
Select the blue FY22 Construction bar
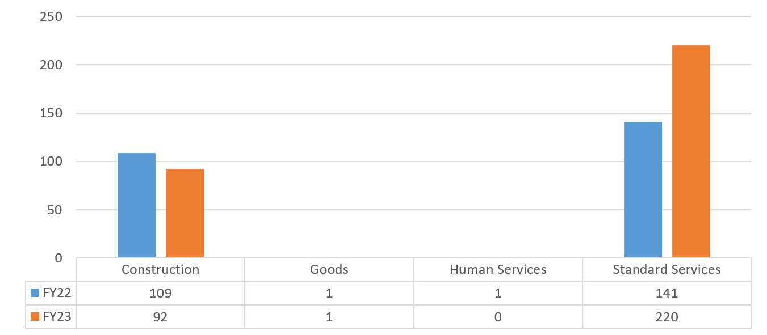136,205
